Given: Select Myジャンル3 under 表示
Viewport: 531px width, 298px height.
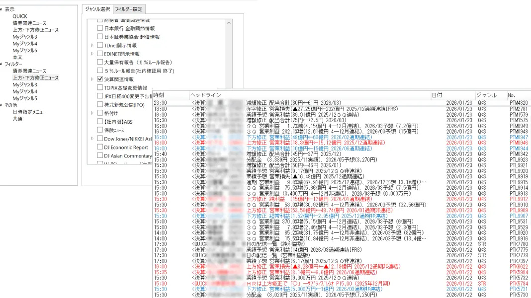Looking at the screenshot, I should coord(25,37).
